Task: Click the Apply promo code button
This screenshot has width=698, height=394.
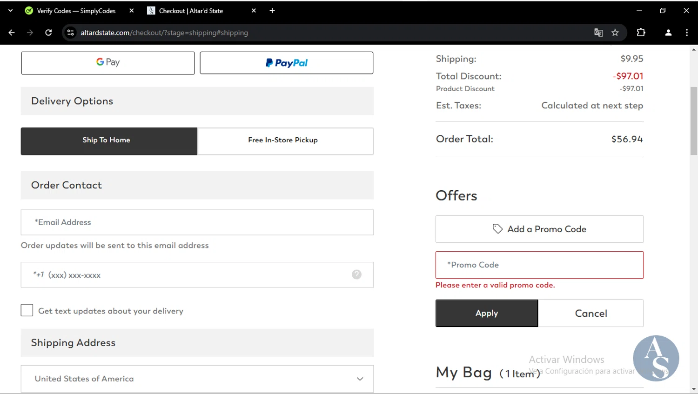Action: [x=486, y=313]
